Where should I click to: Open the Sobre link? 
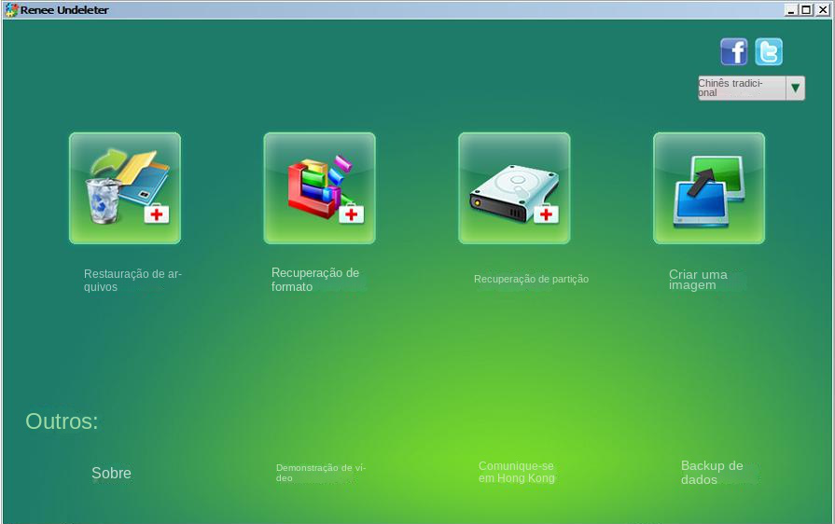pyautogui.click(x=111, y=473)
